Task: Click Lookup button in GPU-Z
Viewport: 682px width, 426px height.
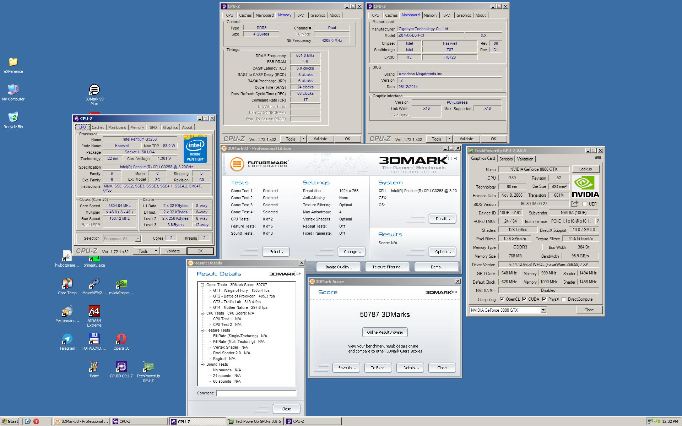Action: pyautogui.click(x=585, y=169)
